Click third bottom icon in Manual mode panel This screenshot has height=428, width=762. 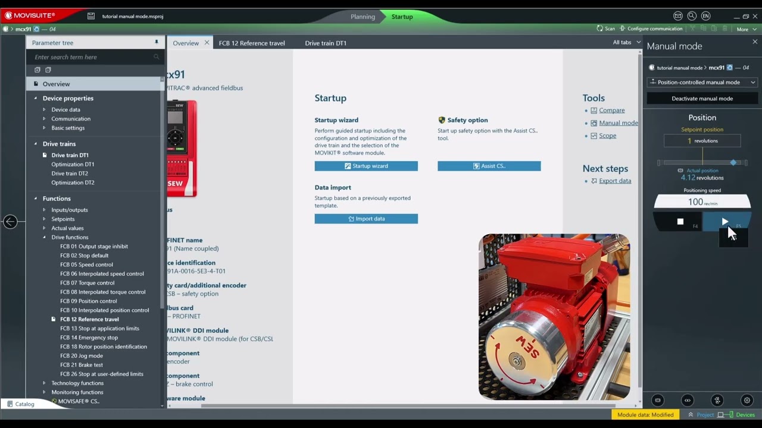pyautogui.click(x=717, y=400)
